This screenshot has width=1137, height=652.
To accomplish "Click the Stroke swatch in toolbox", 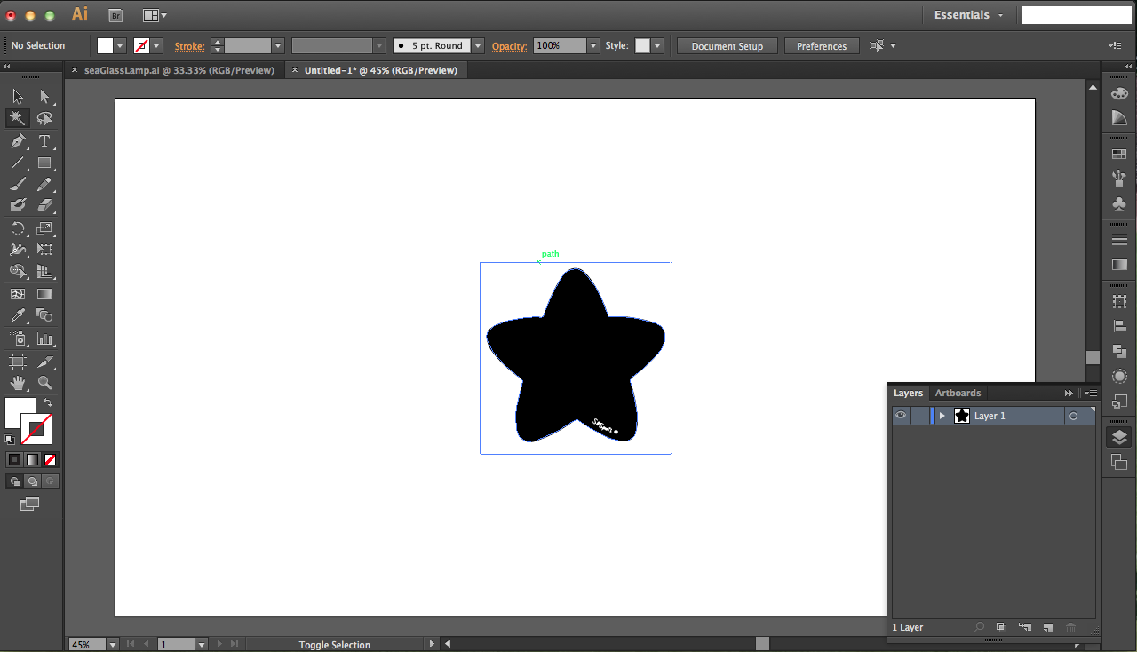I will (37, 430).
